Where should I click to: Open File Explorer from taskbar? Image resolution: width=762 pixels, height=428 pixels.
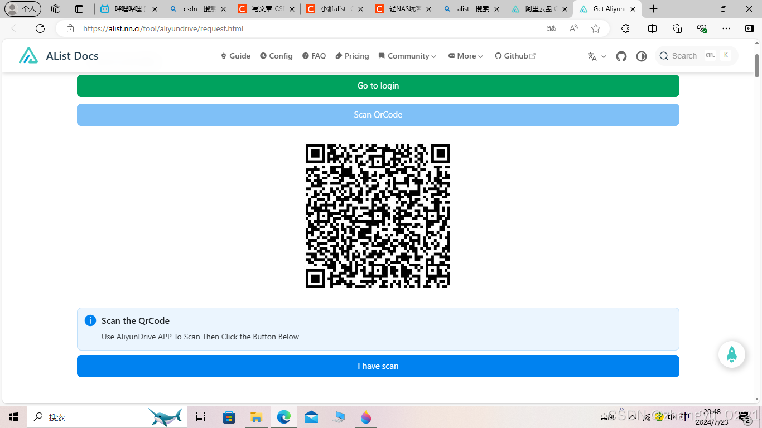point(256,417)
